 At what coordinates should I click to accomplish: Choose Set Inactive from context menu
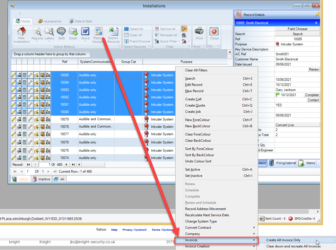[216, 176]
